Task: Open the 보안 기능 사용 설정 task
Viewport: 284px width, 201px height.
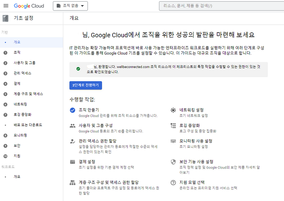Action: click(x=196, y=162)
